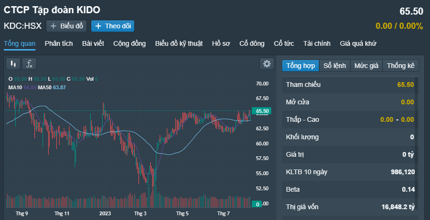Click the KDC:HSX ticker symbol

(x=23, y=26)
